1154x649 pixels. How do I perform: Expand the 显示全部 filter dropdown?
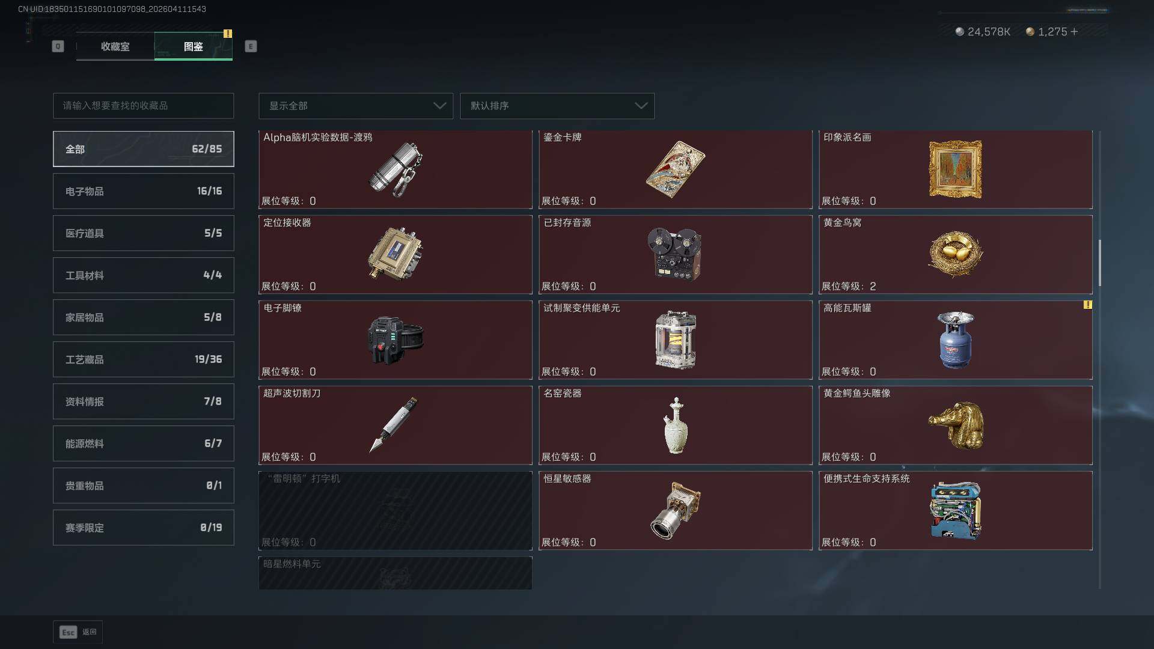(x=356, y=106)
